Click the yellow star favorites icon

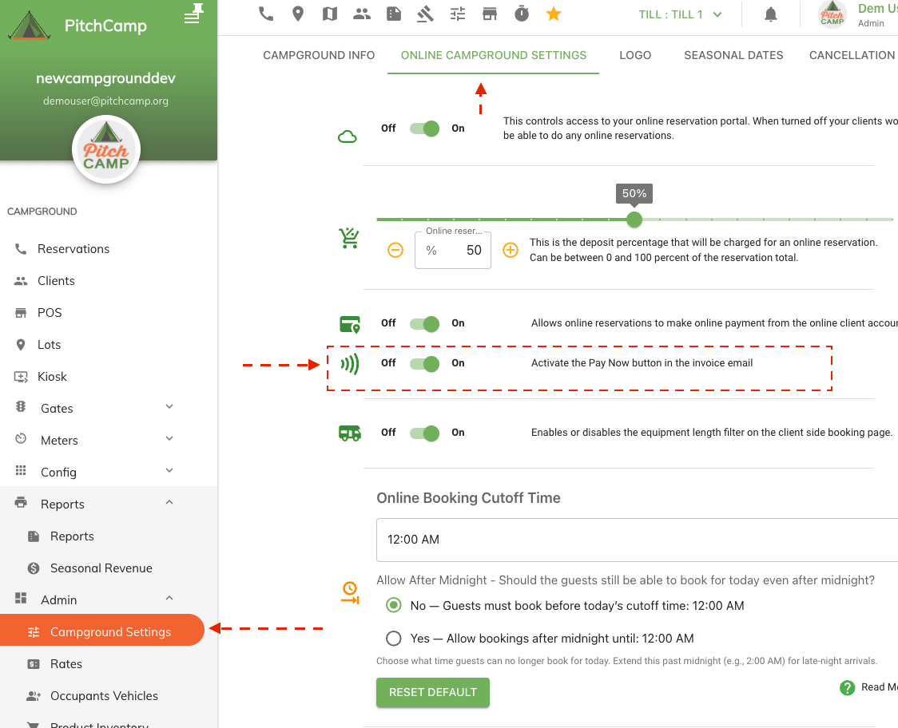(x=554, y=14)
